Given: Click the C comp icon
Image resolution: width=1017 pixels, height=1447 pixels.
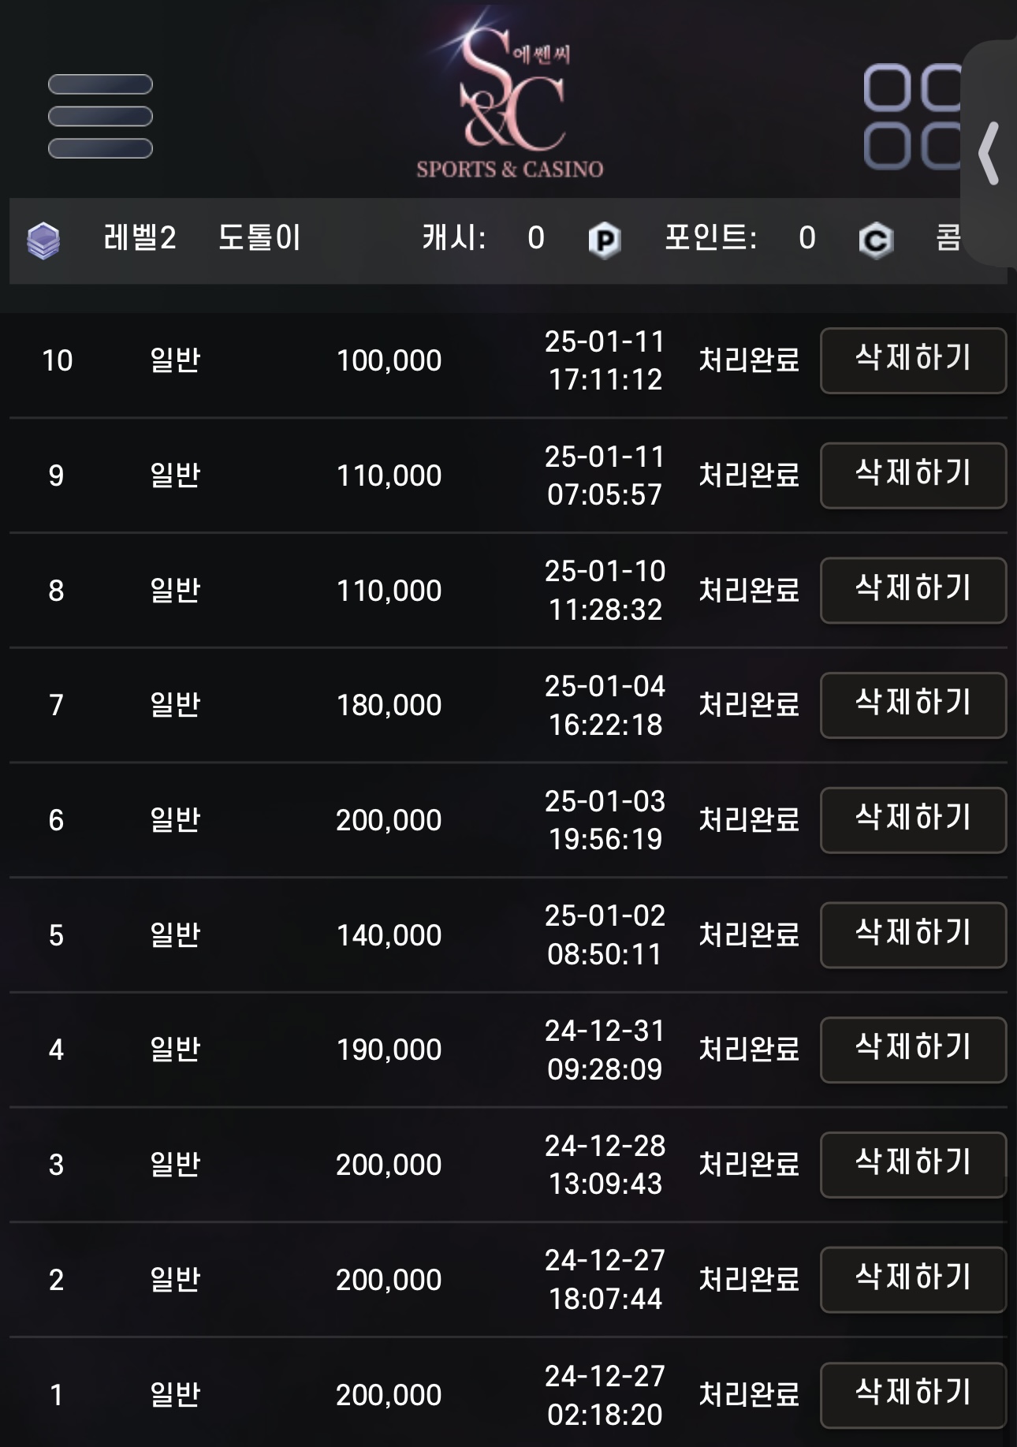Looking at the screenshot, I should click(x=875, y=240).
